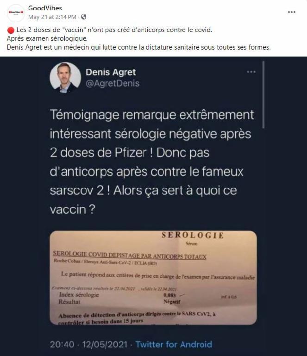Open the tweet's three-dot more menu
This screenshot has height=356, width=307.
click(x=251, y=72)
